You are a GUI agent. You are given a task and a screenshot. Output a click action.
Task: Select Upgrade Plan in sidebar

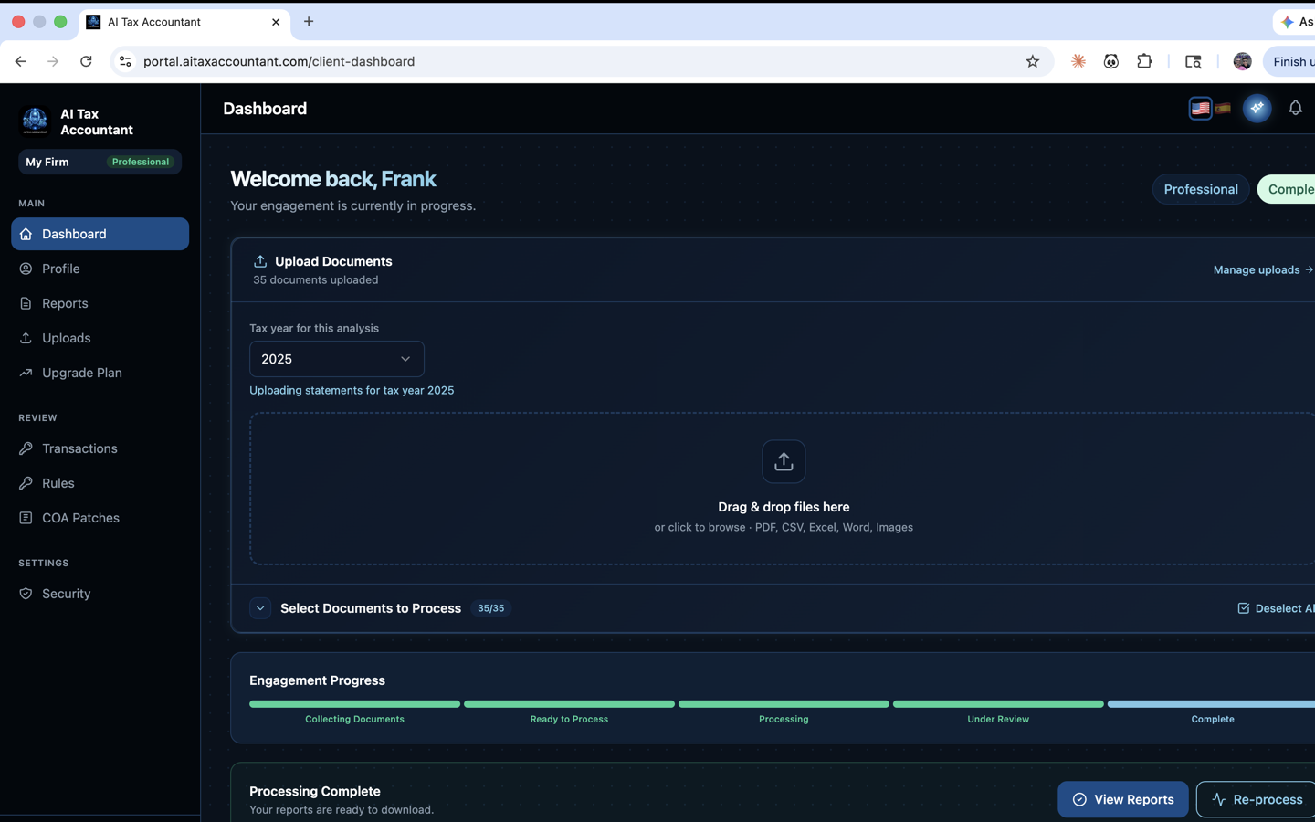tap(100, 373)
